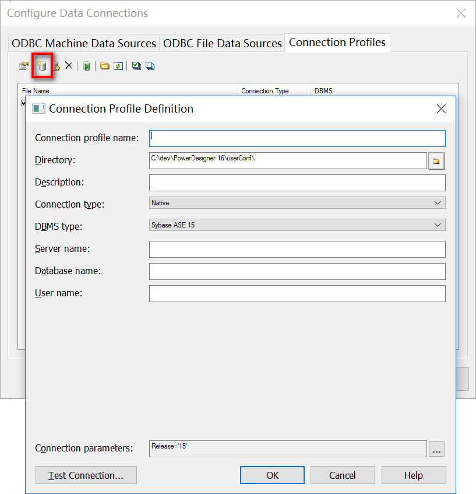Open the Properties toolbar icon

click(x=24, y=66)
